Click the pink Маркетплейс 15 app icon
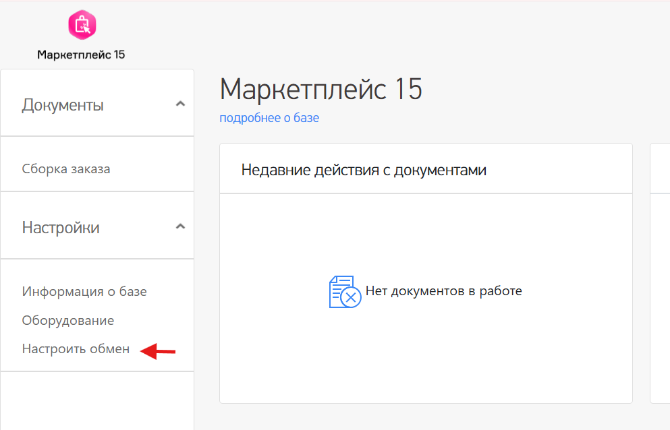The height and width of the screenshot is (430, 670). pyautogui.click(x=82, y=25)
